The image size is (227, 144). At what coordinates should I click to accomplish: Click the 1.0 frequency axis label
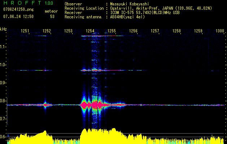(x=3, y=65)
